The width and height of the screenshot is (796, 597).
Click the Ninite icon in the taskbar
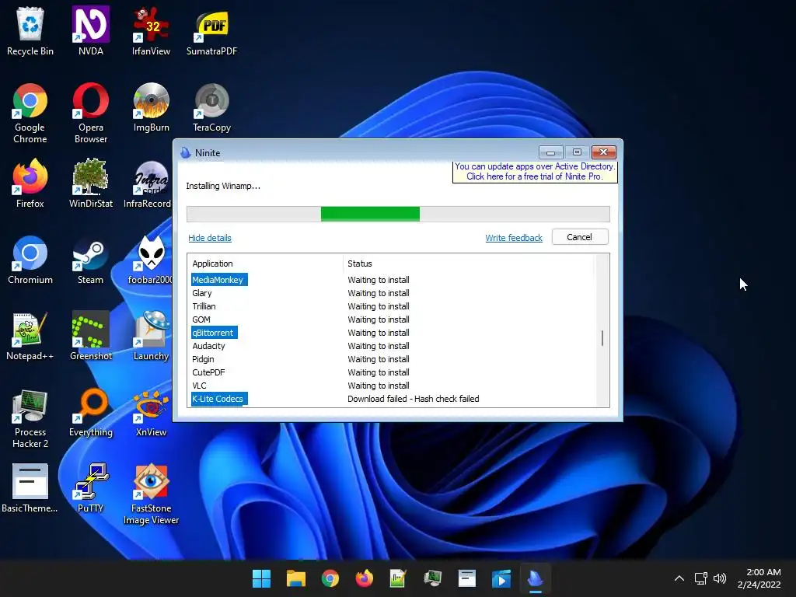[x=535, y=578]
